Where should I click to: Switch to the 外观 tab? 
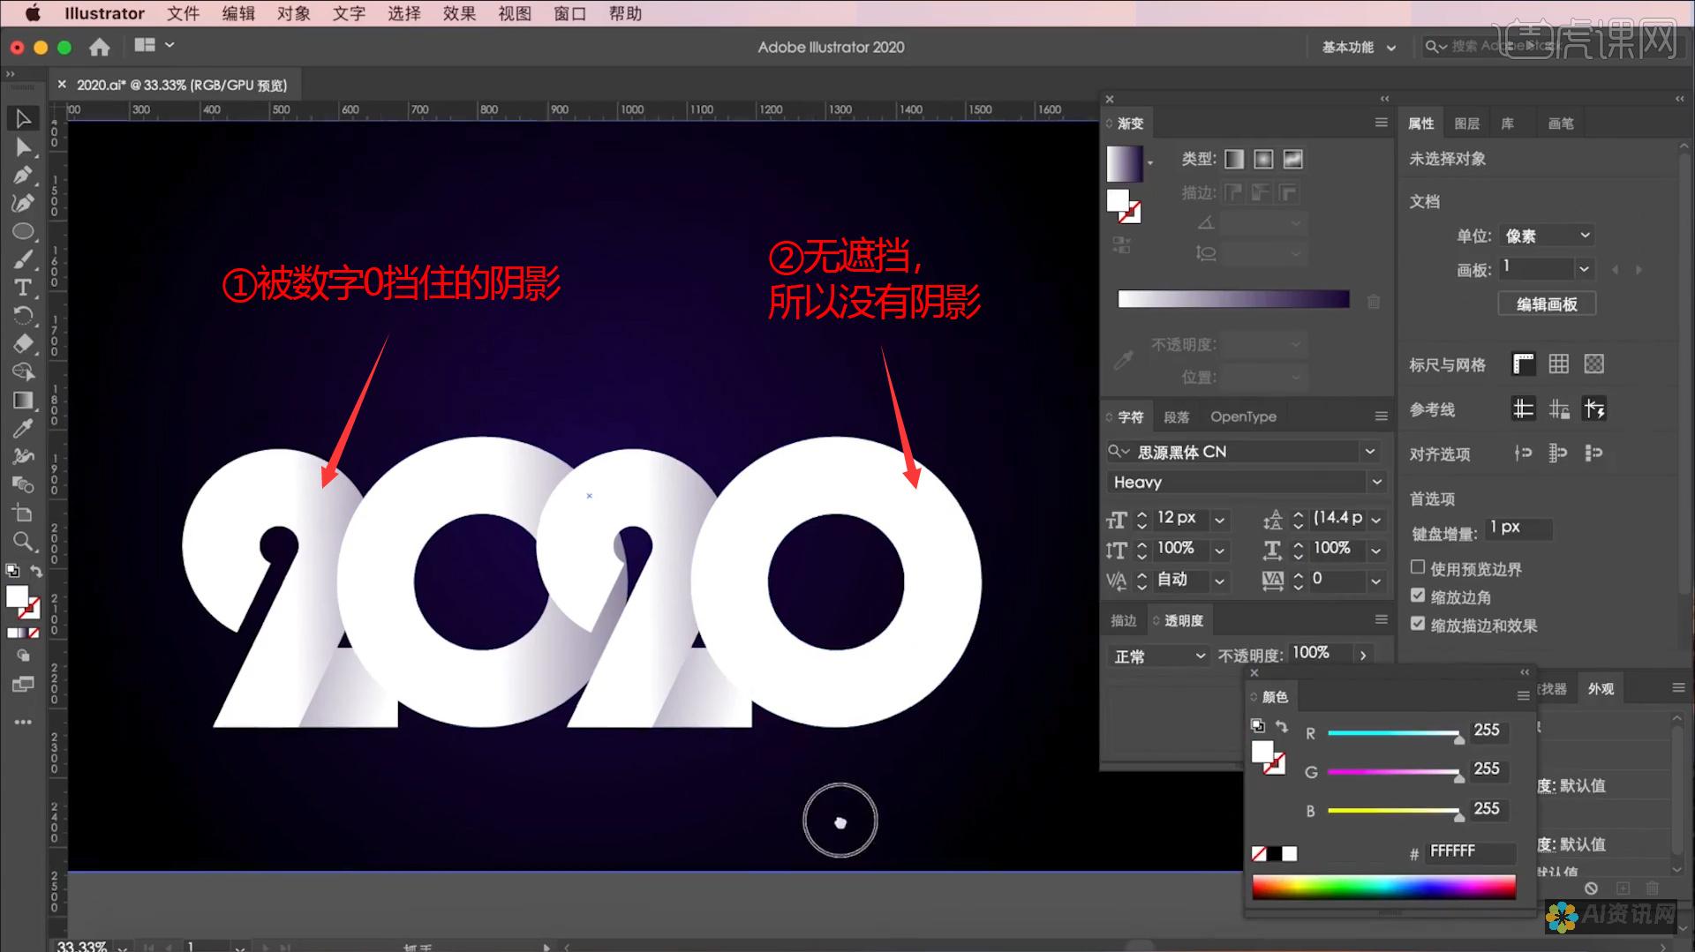pos(1601,689)
